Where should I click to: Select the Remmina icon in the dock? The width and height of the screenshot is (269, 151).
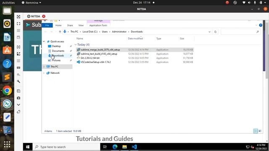coord(7,104)
